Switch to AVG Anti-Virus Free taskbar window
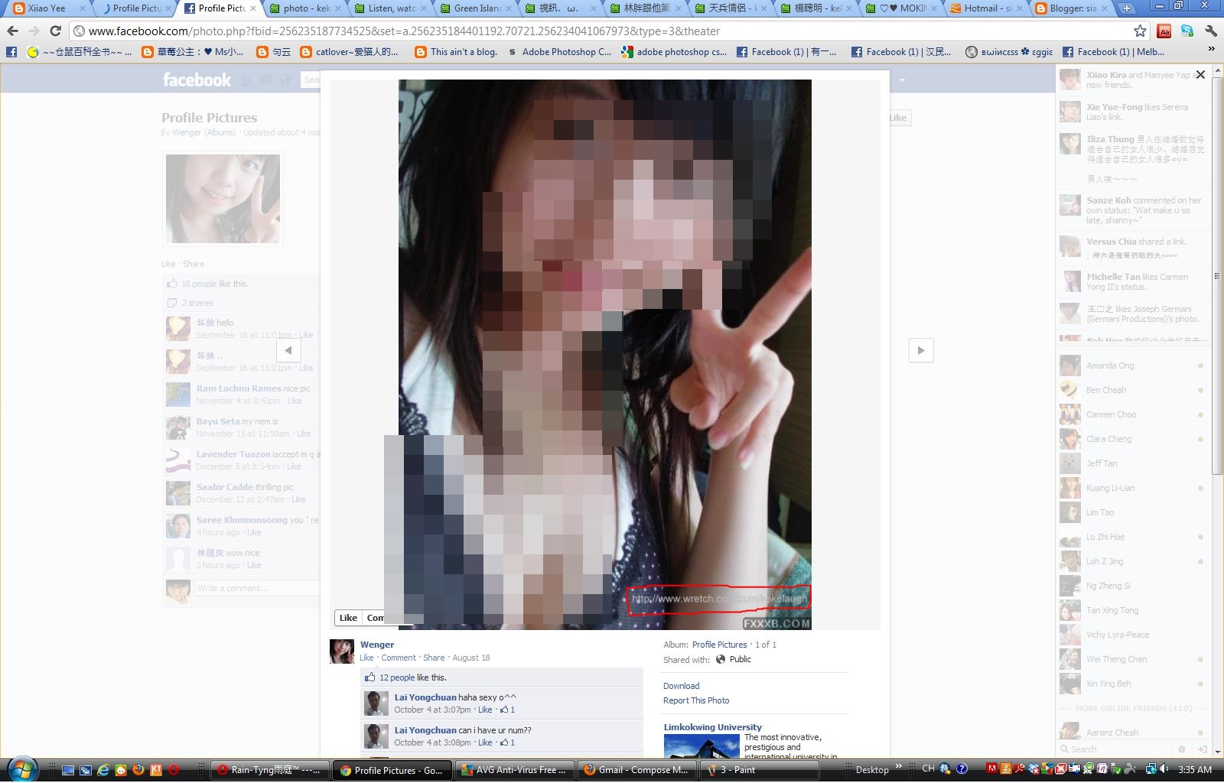 coord(514,770)
